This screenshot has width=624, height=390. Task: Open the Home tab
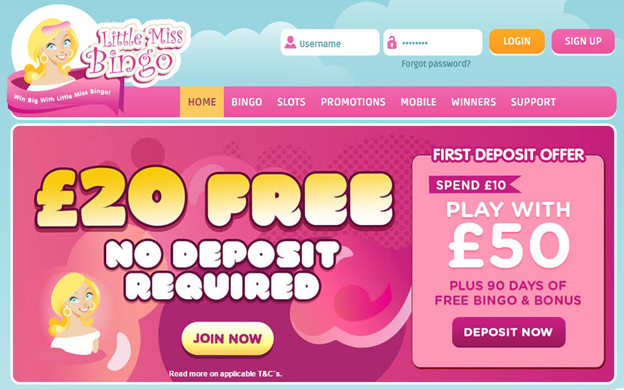tap(202, 102)
